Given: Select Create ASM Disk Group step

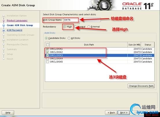Looking at the screenshot, I should [x=20, y=25].
